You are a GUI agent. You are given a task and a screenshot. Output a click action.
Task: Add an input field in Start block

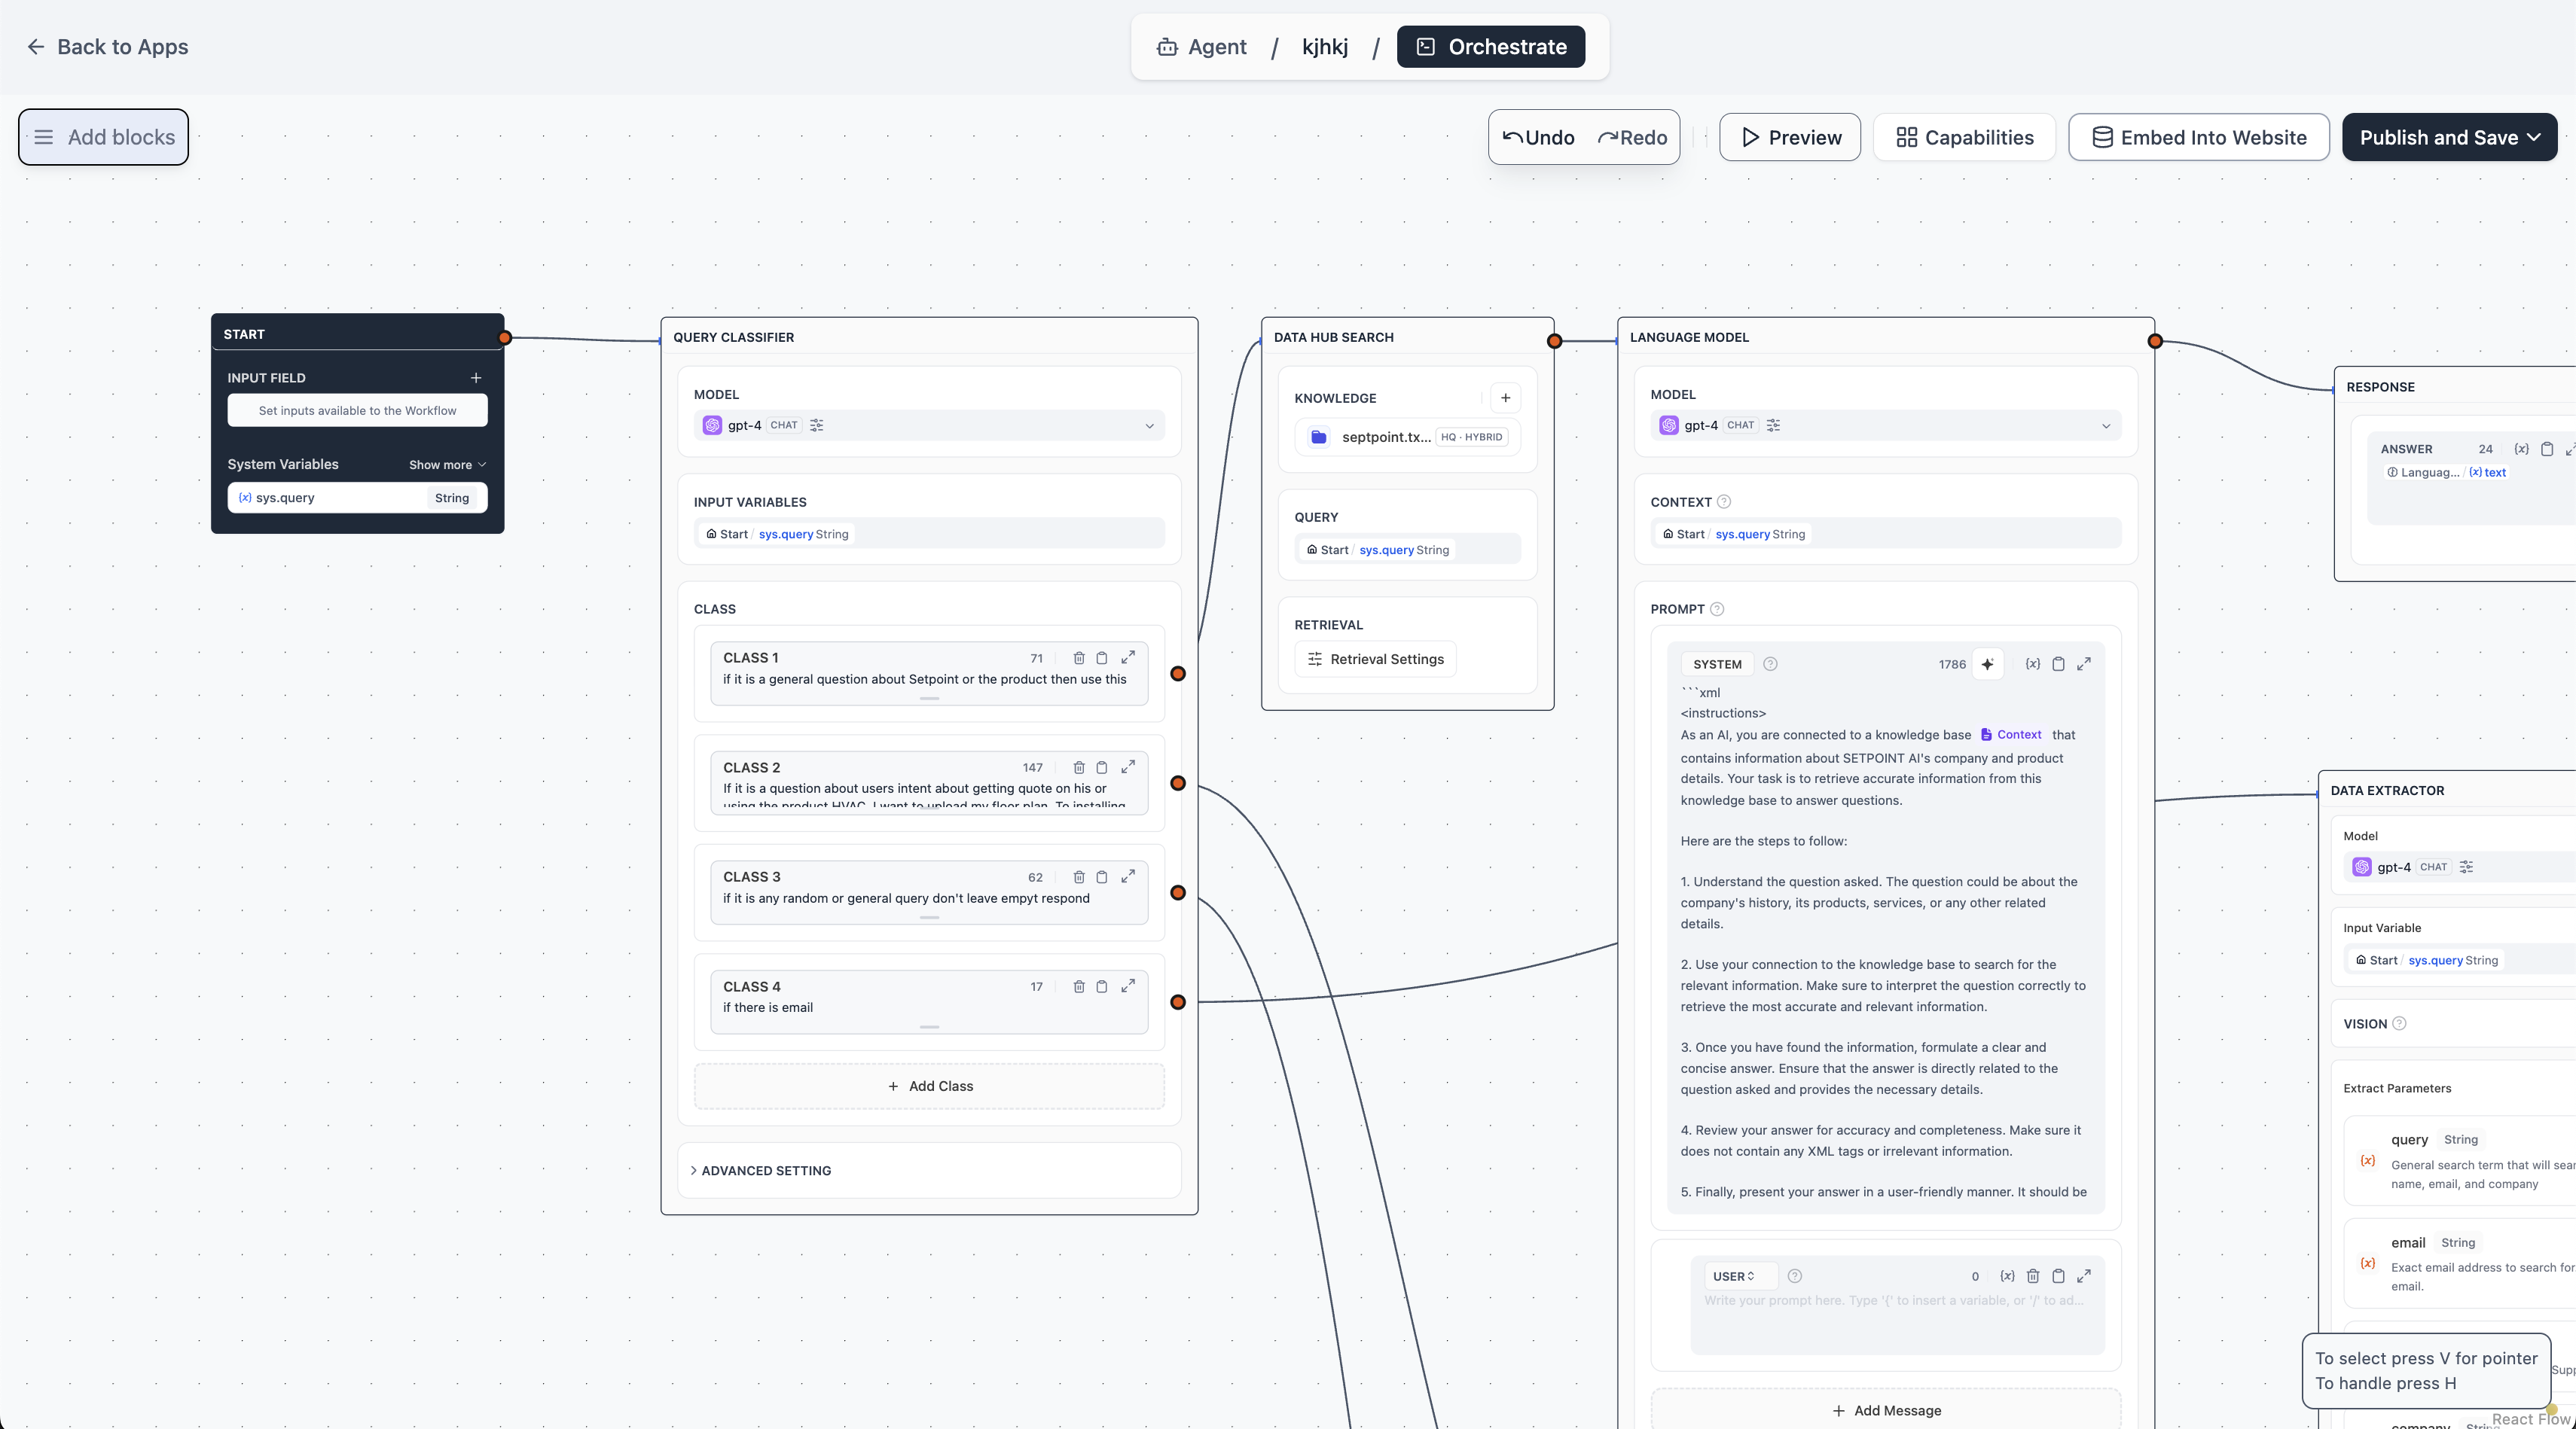point(476,378)
